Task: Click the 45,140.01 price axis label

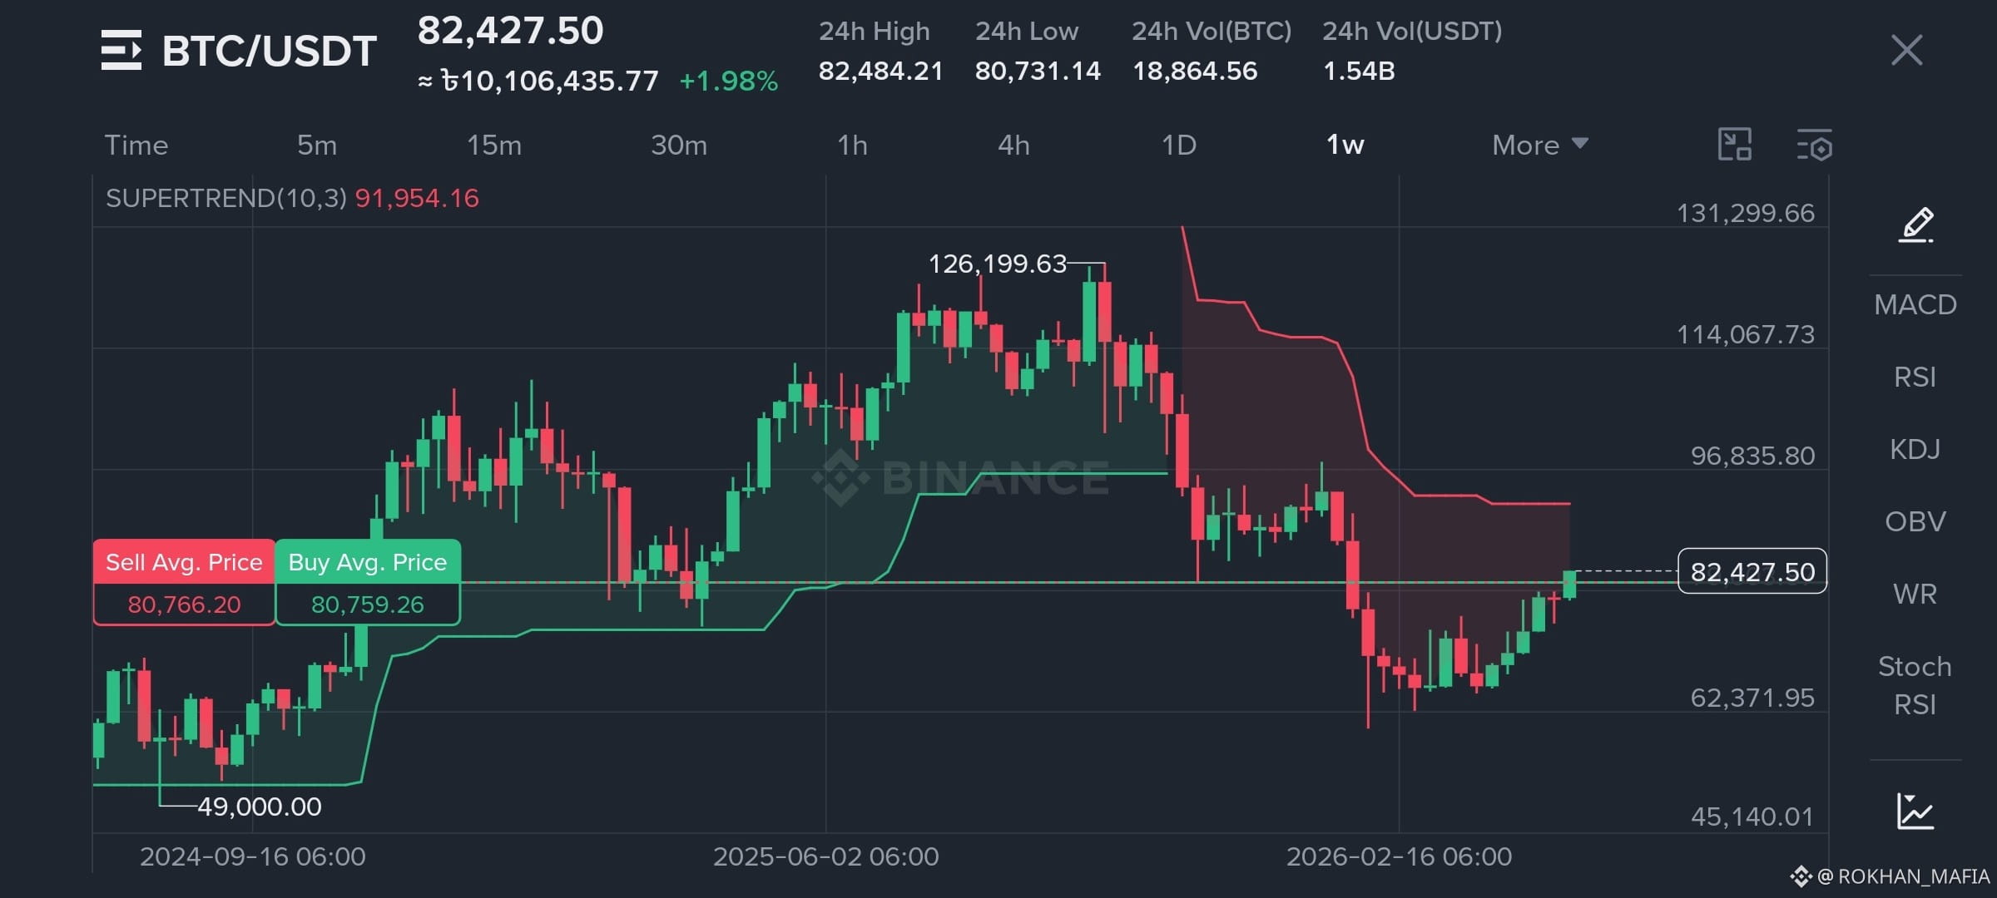Action: (x=1752, y=817)
